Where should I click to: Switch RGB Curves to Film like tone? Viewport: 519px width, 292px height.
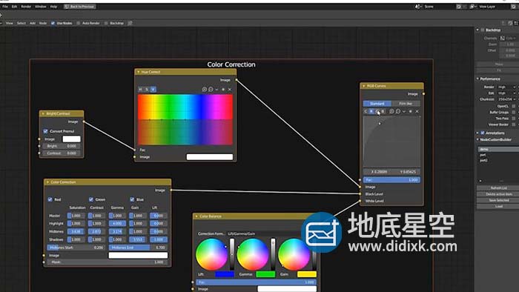coord(406,104)
